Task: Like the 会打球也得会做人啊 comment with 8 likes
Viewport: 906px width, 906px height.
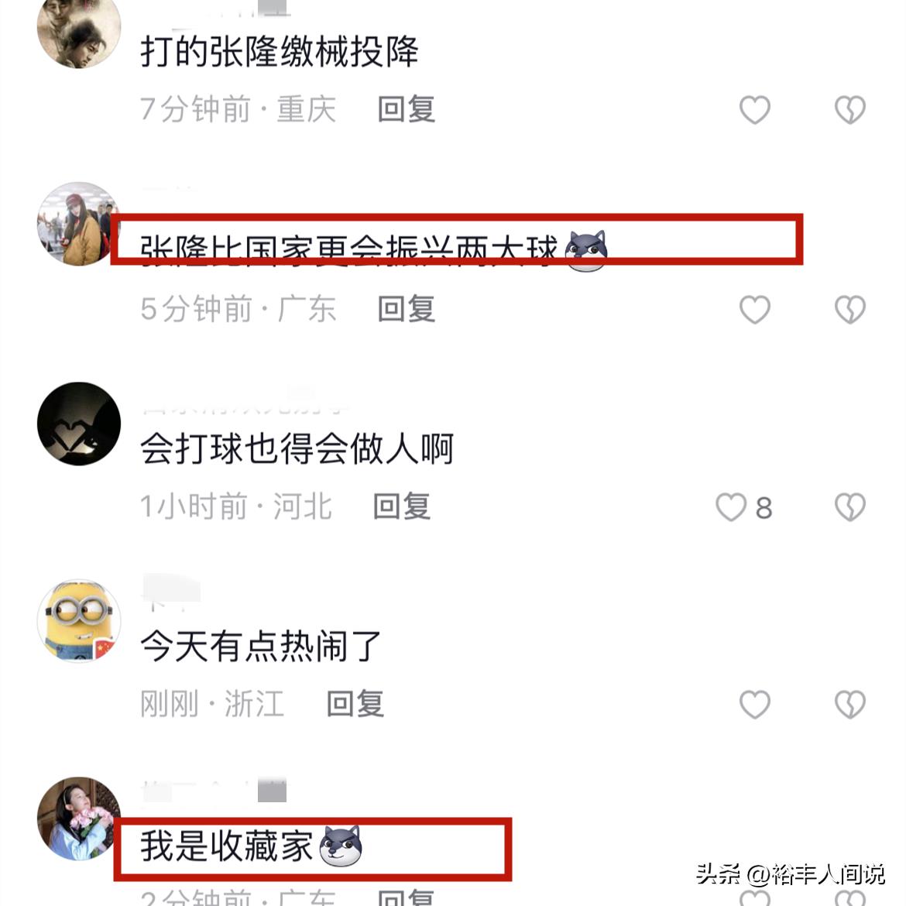Action: tap(731, 507)
